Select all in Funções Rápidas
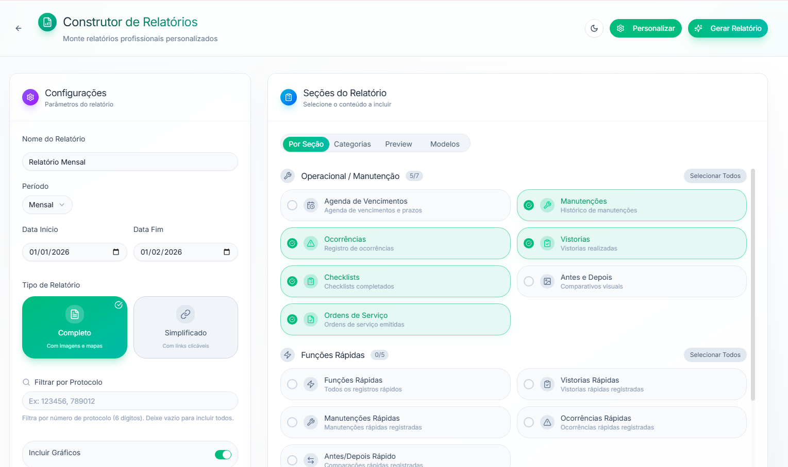Viewport: 788px width, 467px height. pyautogui.click(x=715, y=355)
